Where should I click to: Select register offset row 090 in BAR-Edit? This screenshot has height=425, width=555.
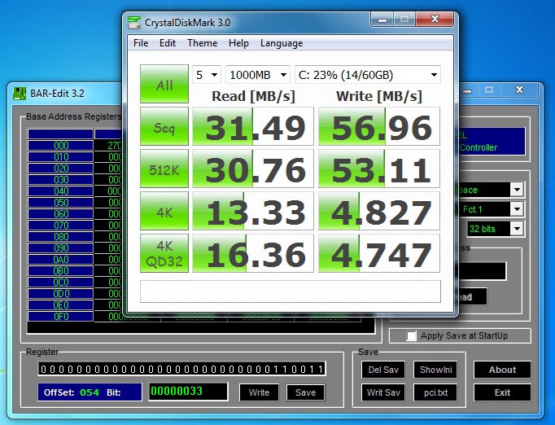(60, 248)
